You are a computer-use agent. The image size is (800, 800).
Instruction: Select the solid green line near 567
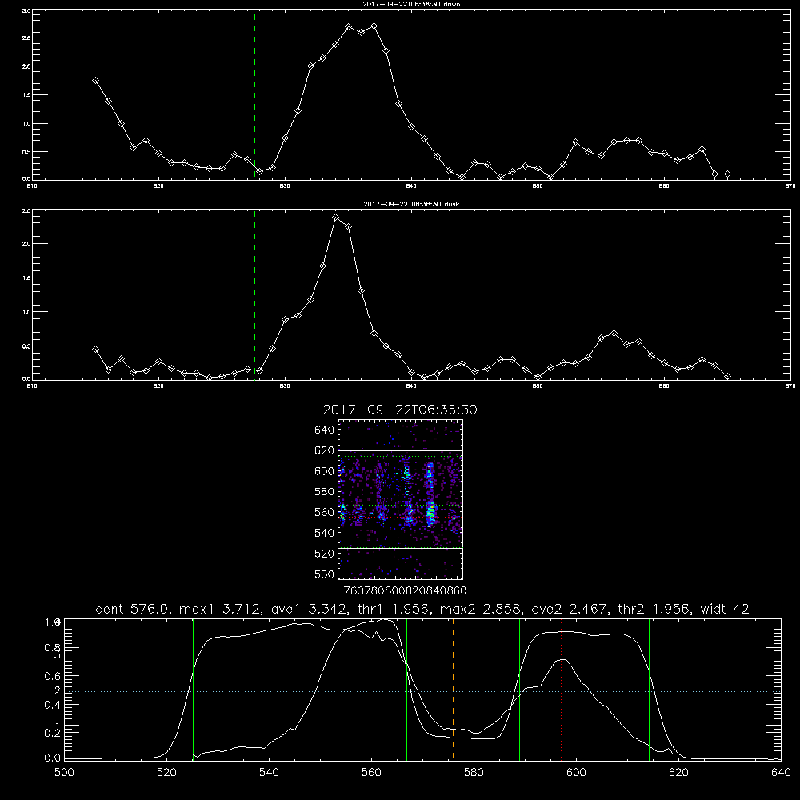pyautogui.click(x=406, y=690)
